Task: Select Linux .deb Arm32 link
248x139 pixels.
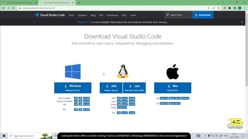Action: click(x=125, y=98)
